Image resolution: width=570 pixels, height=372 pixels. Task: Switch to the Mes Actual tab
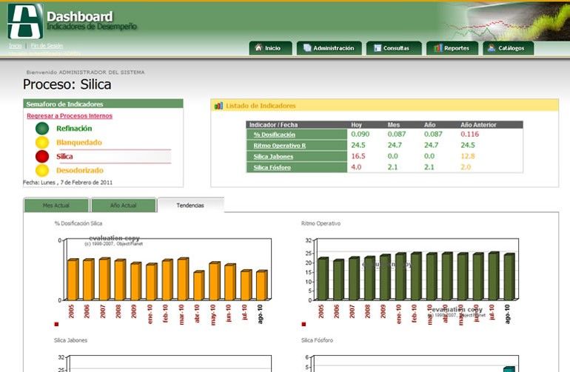point(56,206)
